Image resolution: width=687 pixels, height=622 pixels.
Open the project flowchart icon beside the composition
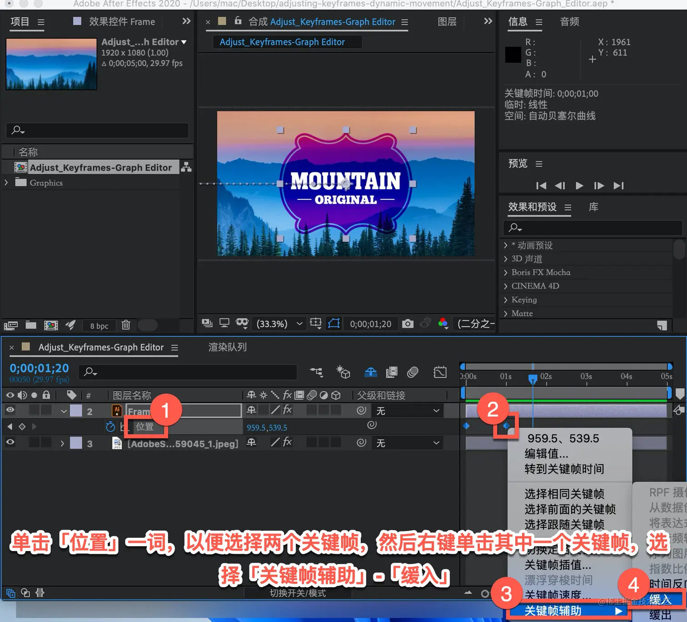click(186, 167)
